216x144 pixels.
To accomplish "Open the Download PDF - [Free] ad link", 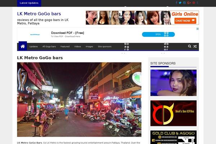I will [68, 33].
